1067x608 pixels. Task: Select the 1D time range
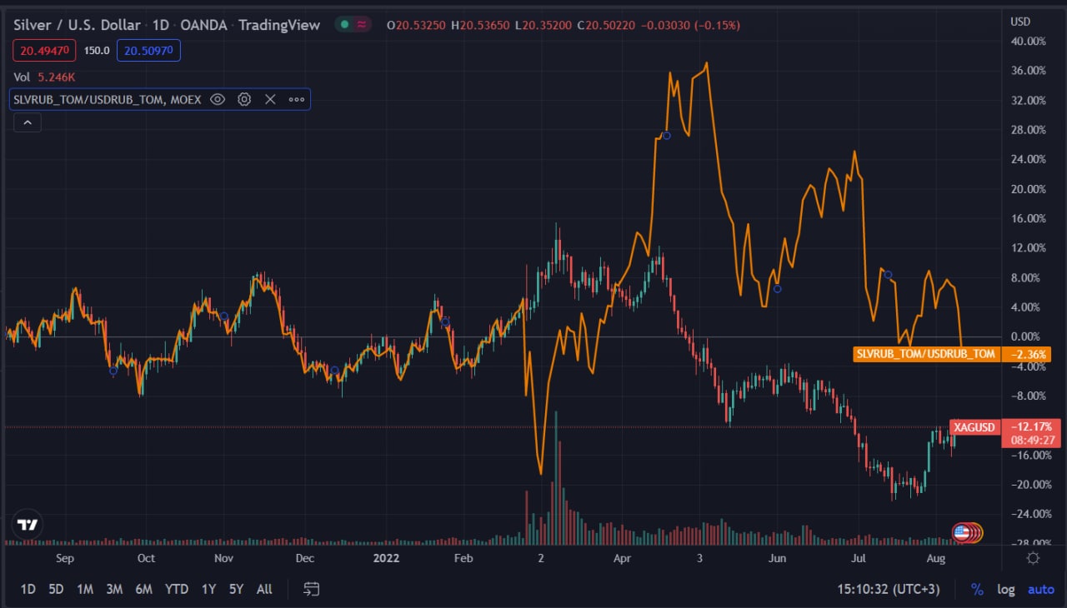click(x=28, y=589)
